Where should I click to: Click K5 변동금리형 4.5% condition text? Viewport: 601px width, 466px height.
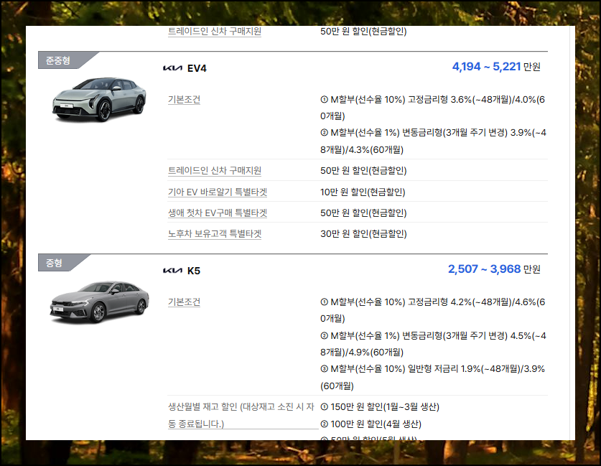pyautogui.click(x=433, y=344)
